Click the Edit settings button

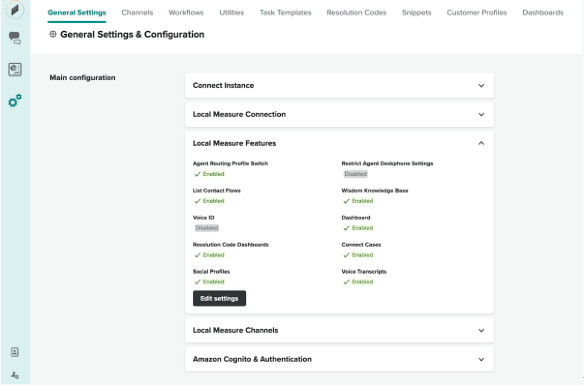click(x=219, y=298)
